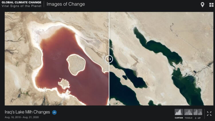Select the Toggle view mode icon

tap(188, 112)
